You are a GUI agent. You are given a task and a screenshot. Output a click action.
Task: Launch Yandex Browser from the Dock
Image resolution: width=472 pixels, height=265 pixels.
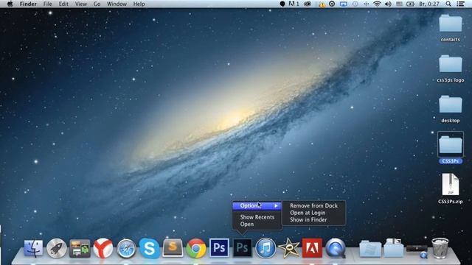coord(103,248)
